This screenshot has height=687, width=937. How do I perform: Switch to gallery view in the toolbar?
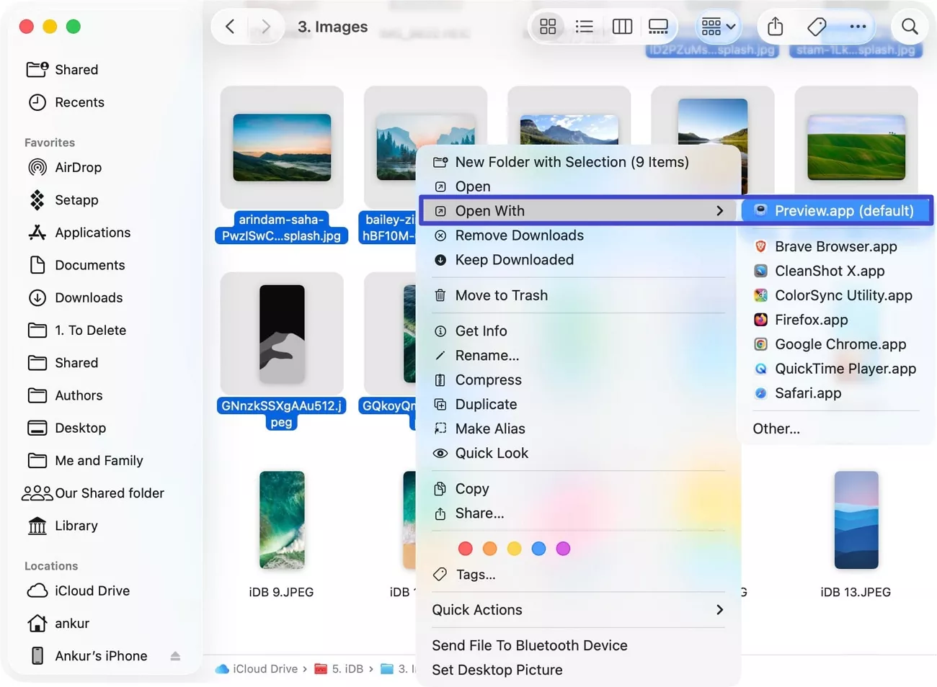pos(657,26)
